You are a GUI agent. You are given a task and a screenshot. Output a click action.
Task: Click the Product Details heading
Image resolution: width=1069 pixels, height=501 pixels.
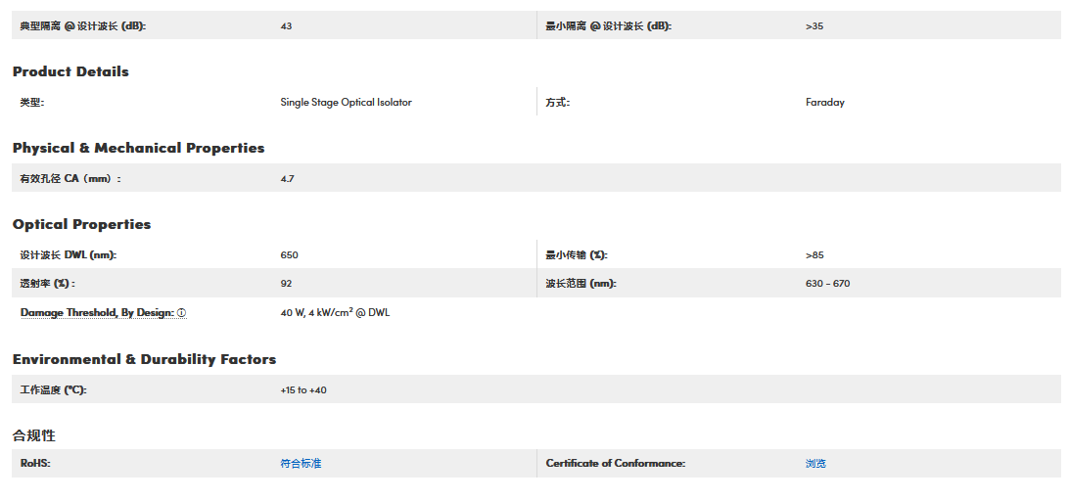[70, 71]
